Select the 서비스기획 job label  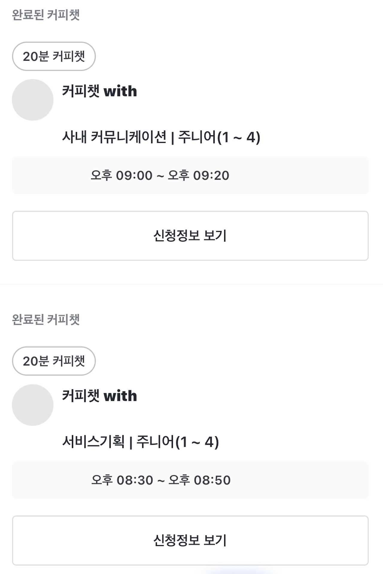93,442
